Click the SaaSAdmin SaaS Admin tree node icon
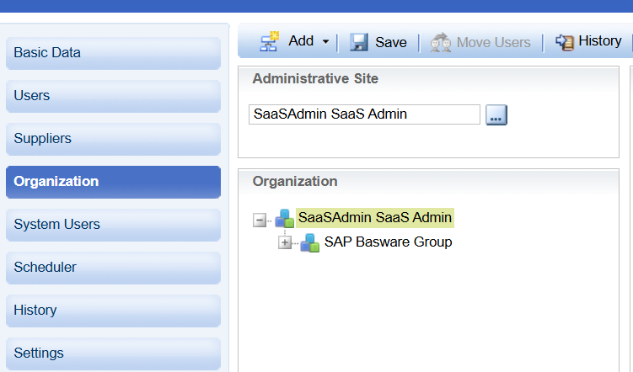 click(x=284, y=218)
